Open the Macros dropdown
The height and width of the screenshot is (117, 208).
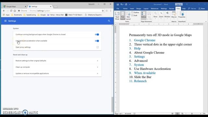[x=174, y=16]
